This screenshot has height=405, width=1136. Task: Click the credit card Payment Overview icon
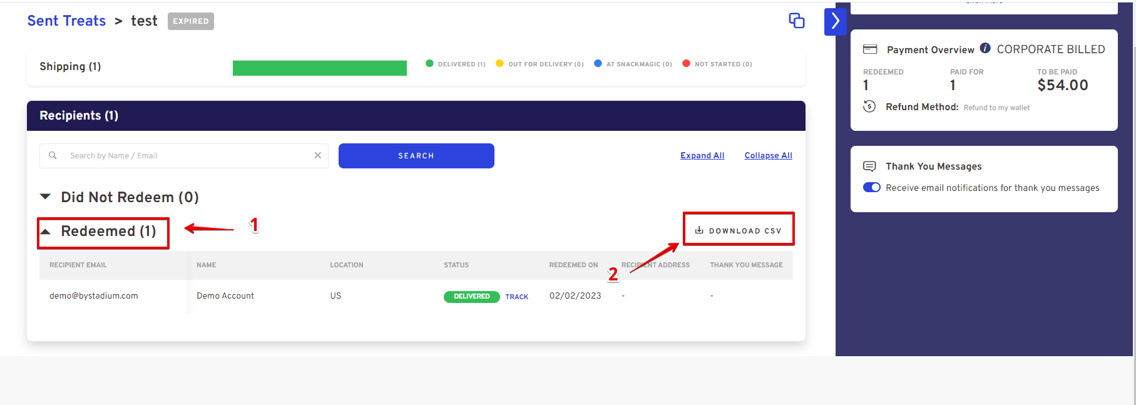(x=870, y=49)
